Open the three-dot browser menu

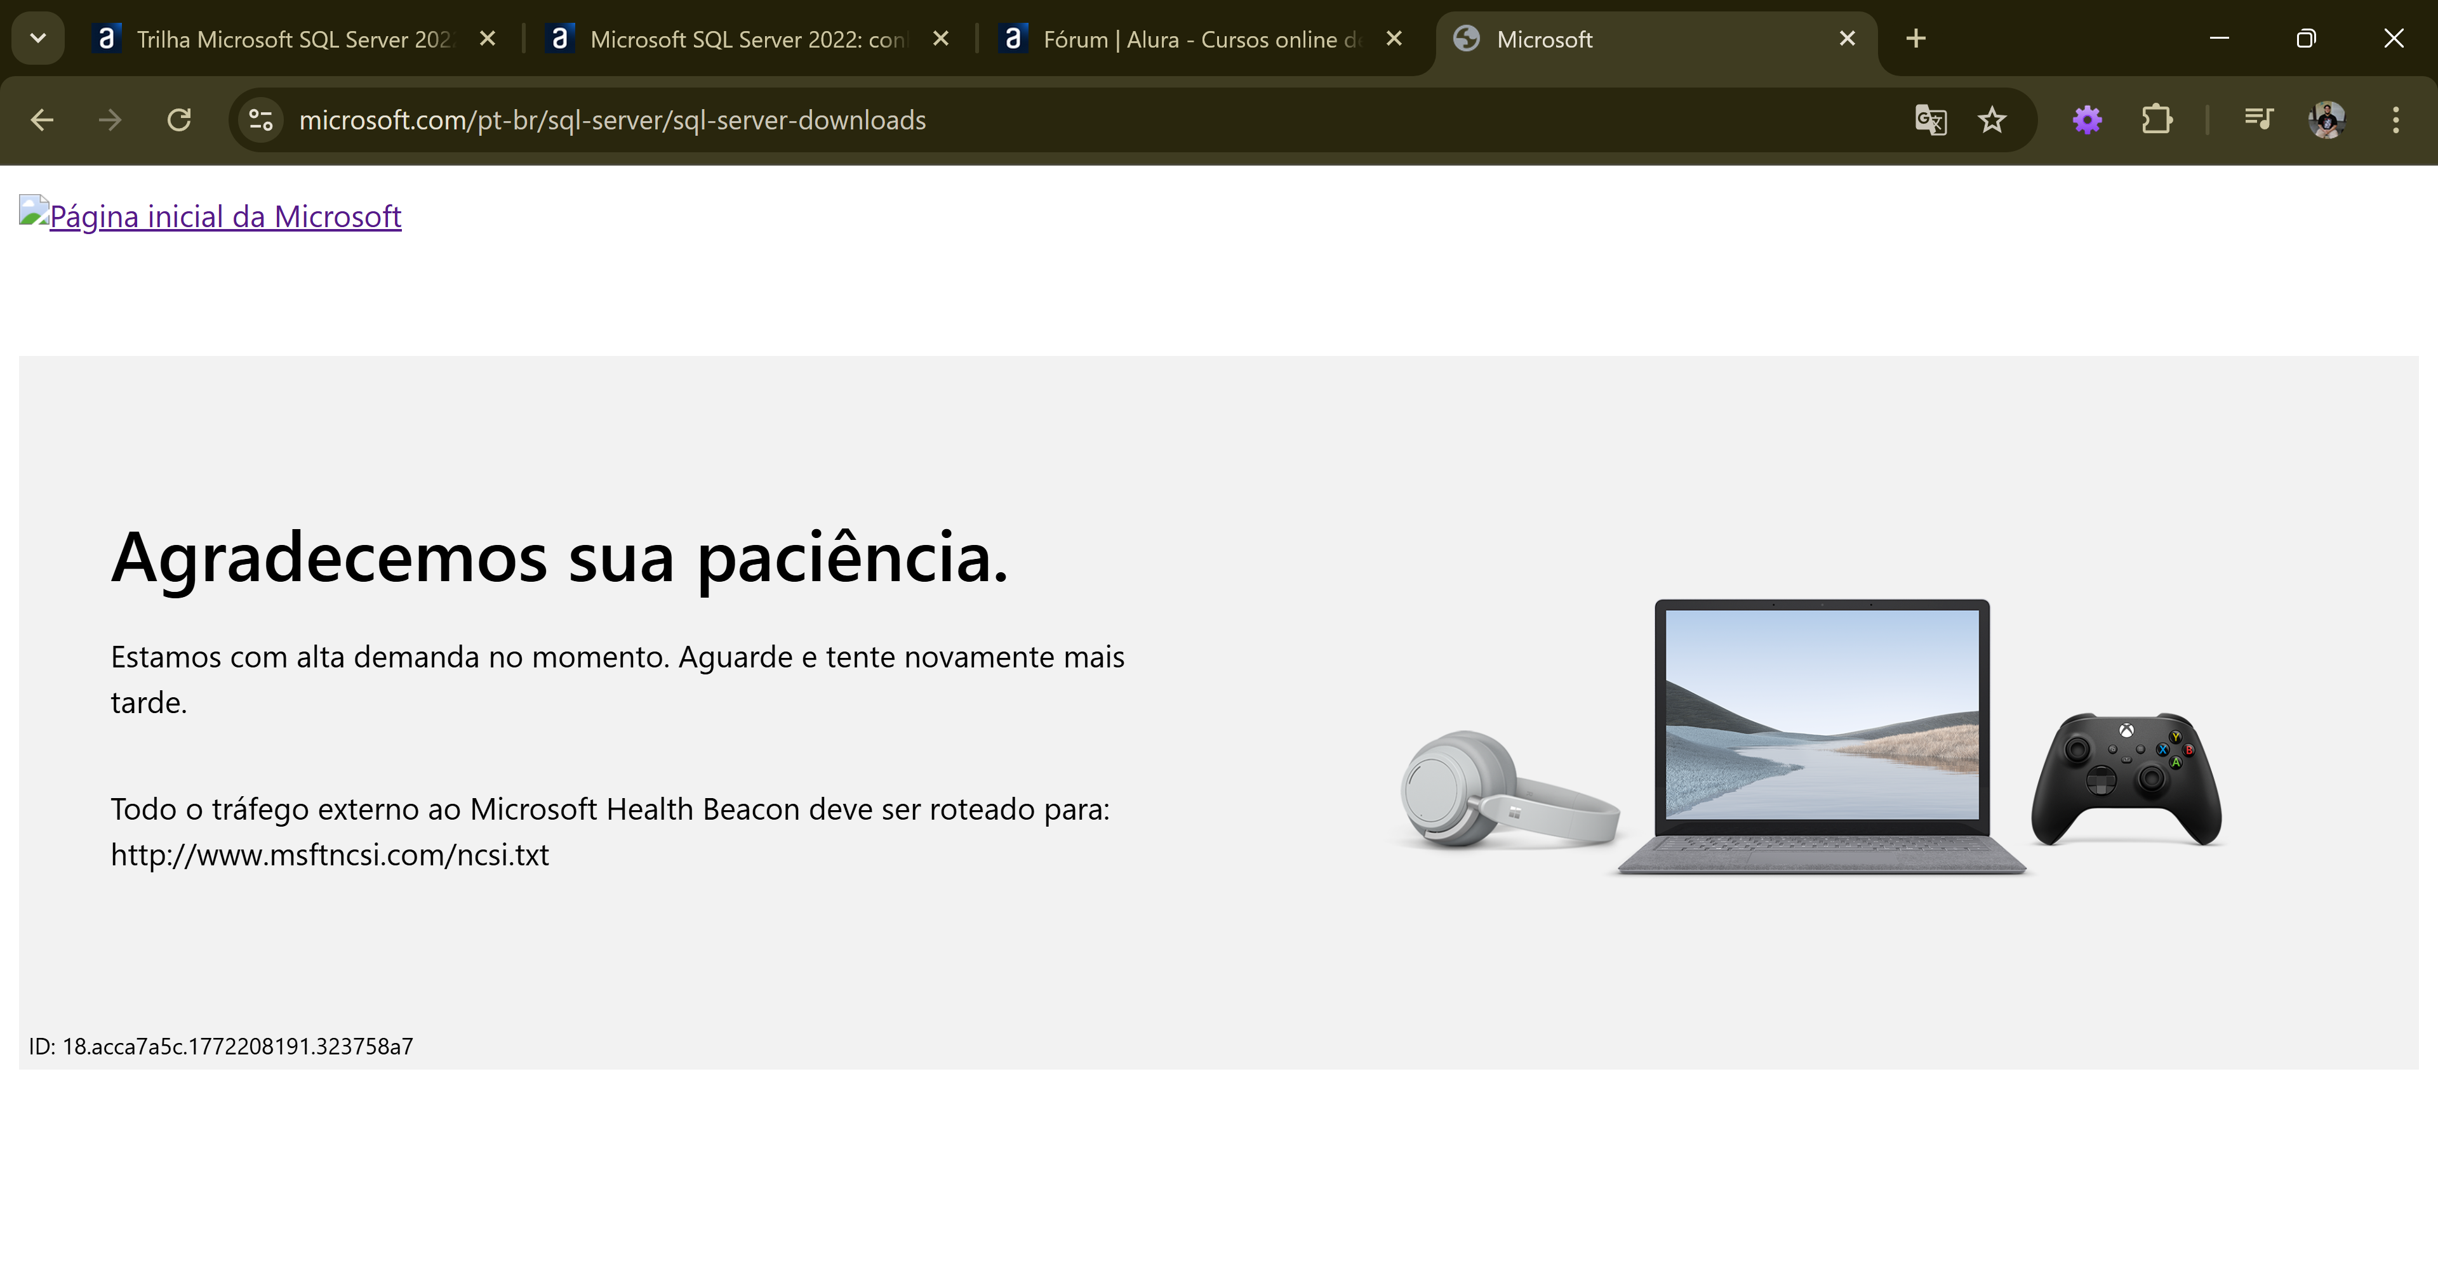click(2395, 119)
